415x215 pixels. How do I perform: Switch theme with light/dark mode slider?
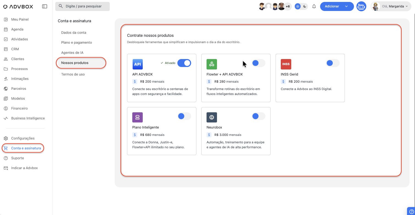click(301, 6)
